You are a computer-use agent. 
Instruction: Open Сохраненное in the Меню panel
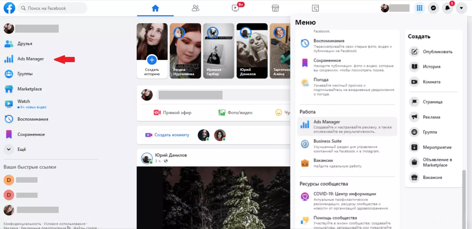pyautogui.click(x=347, y=65)
